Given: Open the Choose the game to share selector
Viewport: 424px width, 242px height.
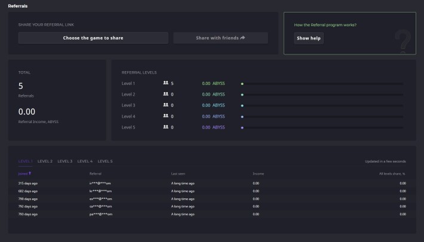Looking at the screenshot, I should pyautogui.click(x=93, y=38).
